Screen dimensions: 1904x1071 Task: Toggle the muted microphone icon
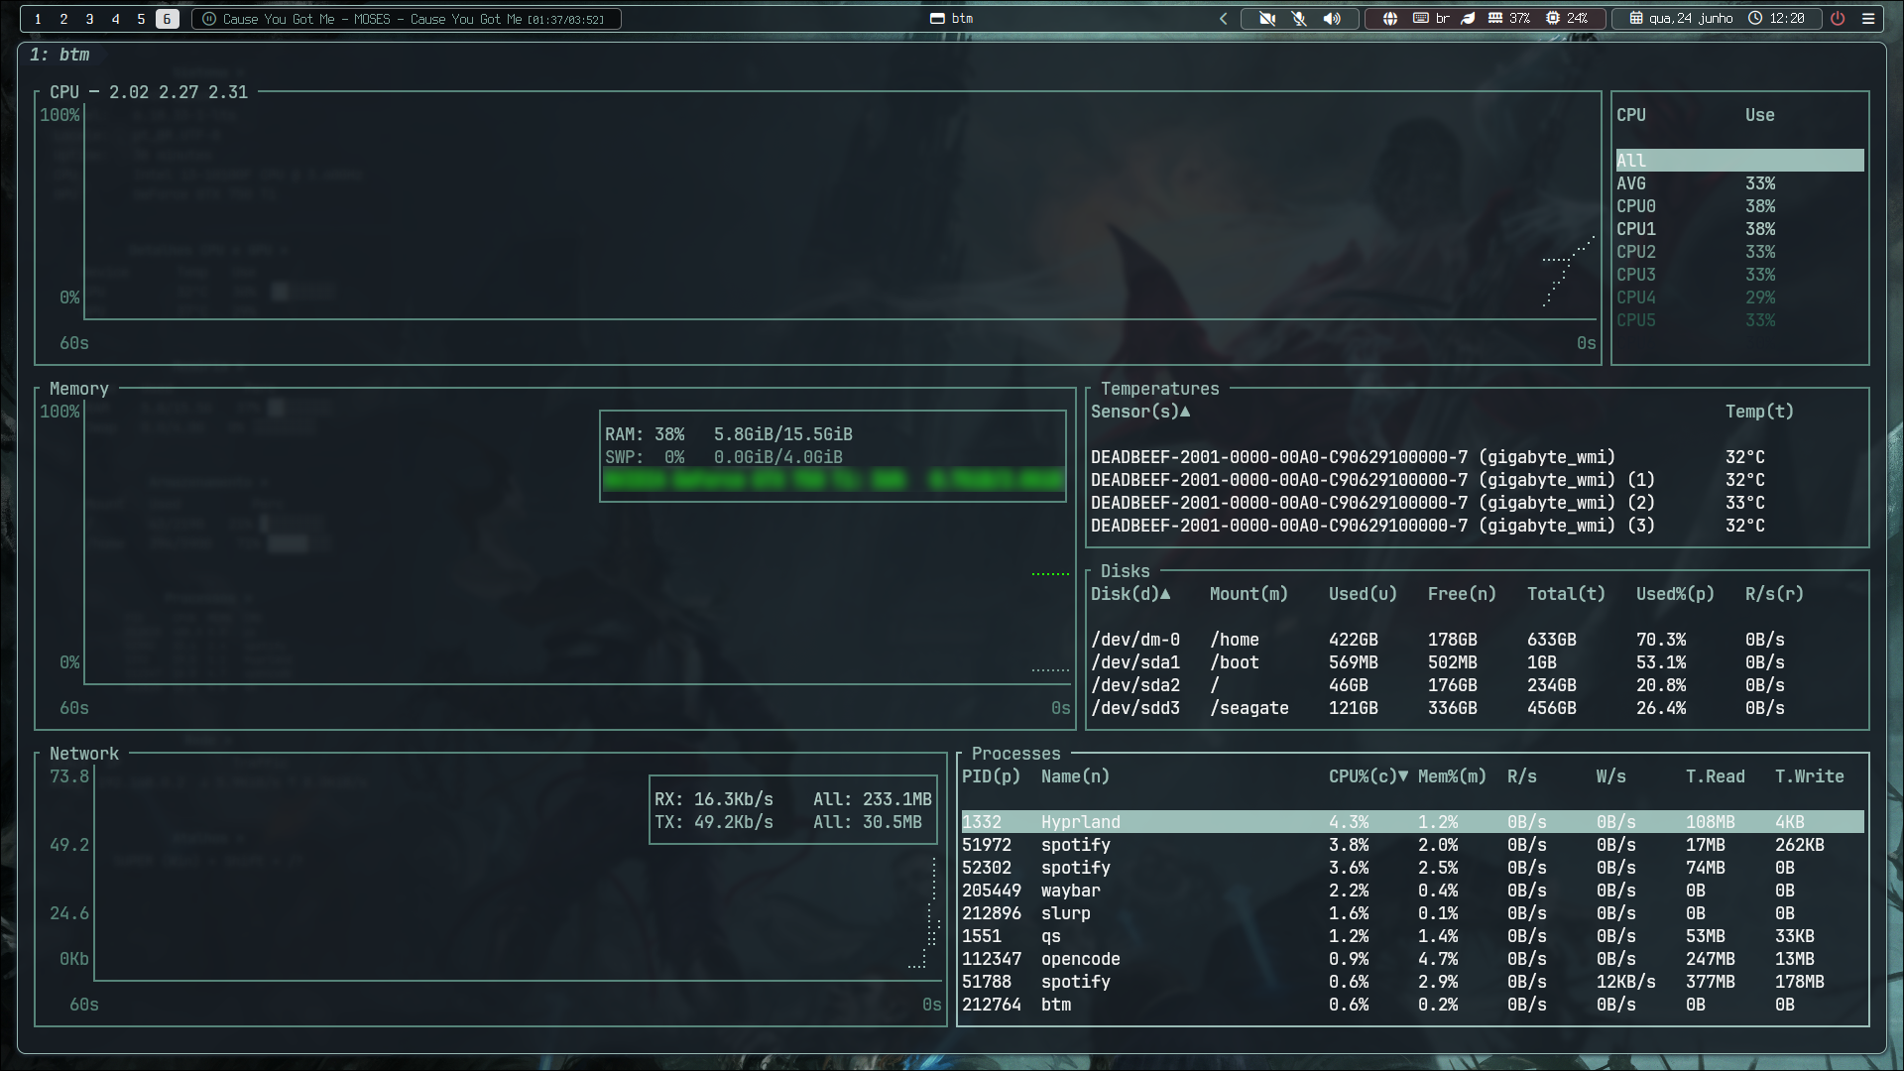1299,19
